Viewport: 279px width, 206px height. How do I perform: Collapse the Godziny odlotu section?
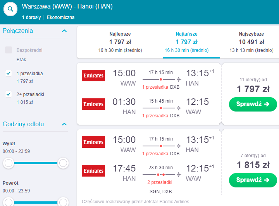point(64,124)
